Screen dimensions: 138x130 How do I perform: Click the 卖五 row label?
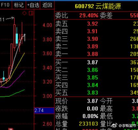[x=61, y=24]
